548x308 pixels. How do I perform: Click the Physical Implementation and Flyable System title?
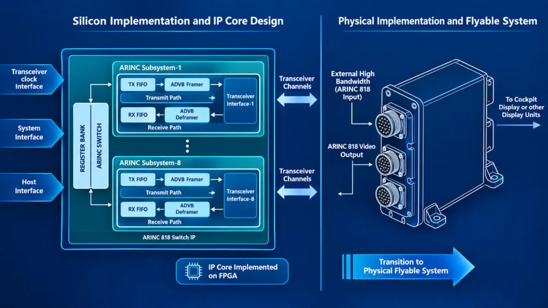pyautogui.click(x=438, y=21)
